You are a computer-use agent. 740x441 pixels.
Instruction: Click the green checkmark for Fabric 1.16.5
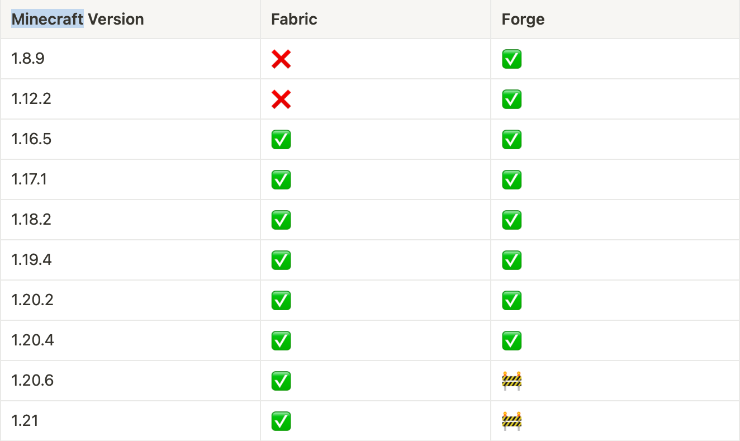[x=281, y=140]
